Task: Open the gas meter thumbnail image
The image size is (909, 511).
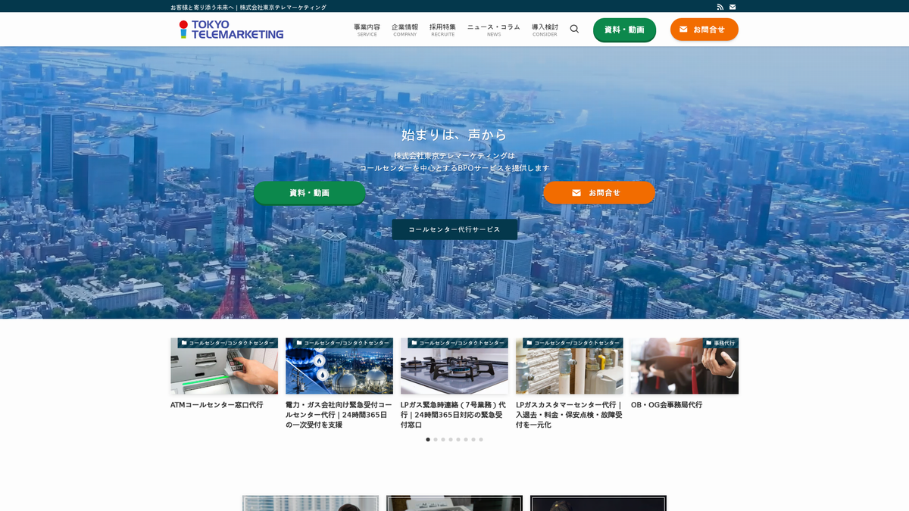Action: click(570, 366)
